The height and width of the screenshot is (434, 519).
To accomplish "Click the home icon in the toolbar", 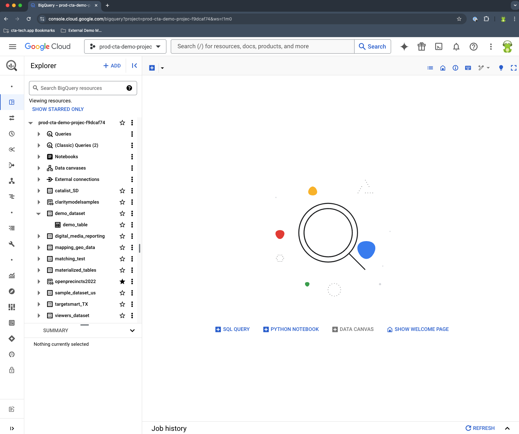I will pos(443,68).
